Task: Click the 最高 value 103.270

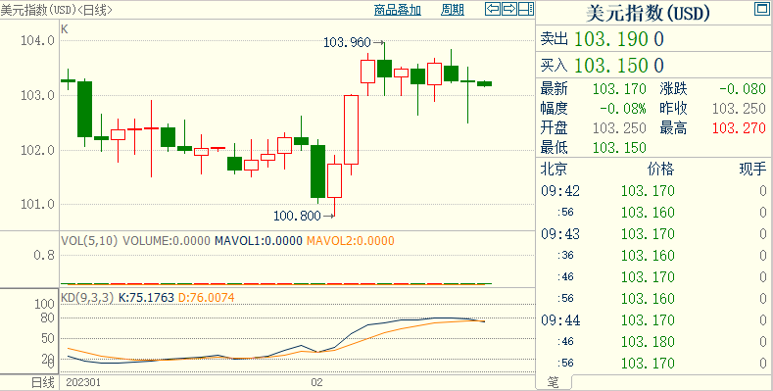Action: coord(739,128)
